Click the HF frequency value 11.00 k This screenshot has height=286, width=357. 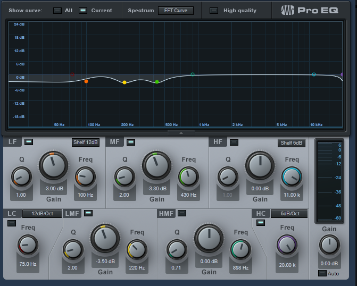tap(292, 195)
